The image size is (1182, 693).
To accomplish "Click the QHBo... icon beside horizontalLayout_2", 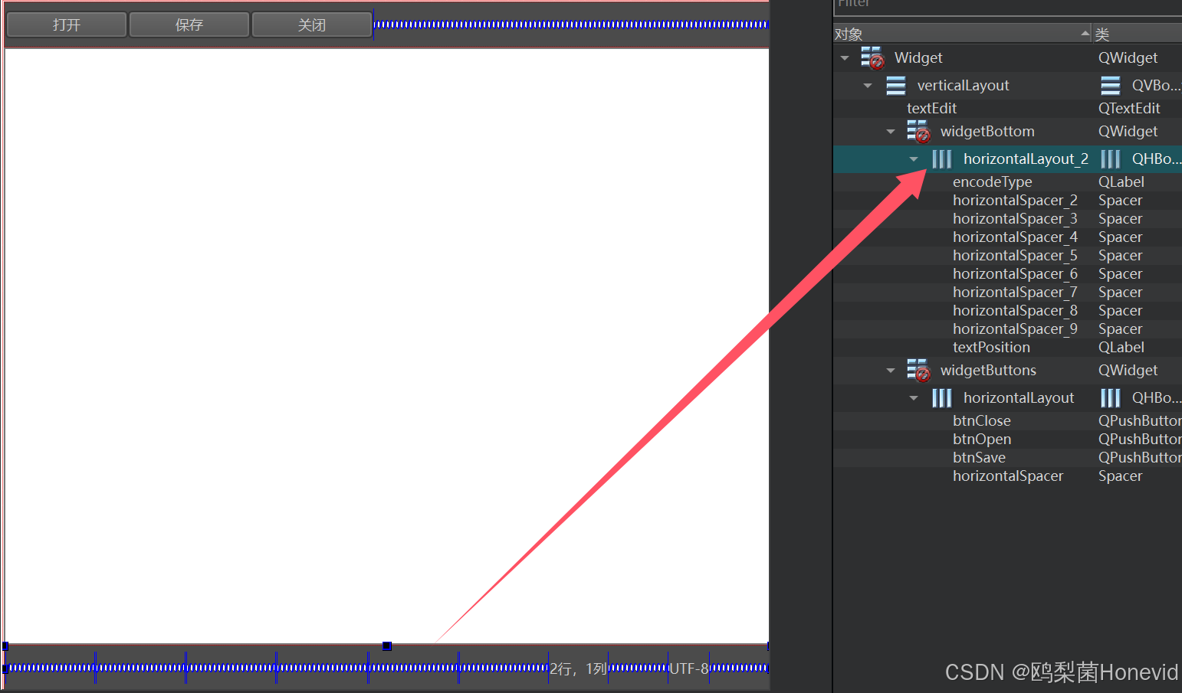I will 1111,159.
